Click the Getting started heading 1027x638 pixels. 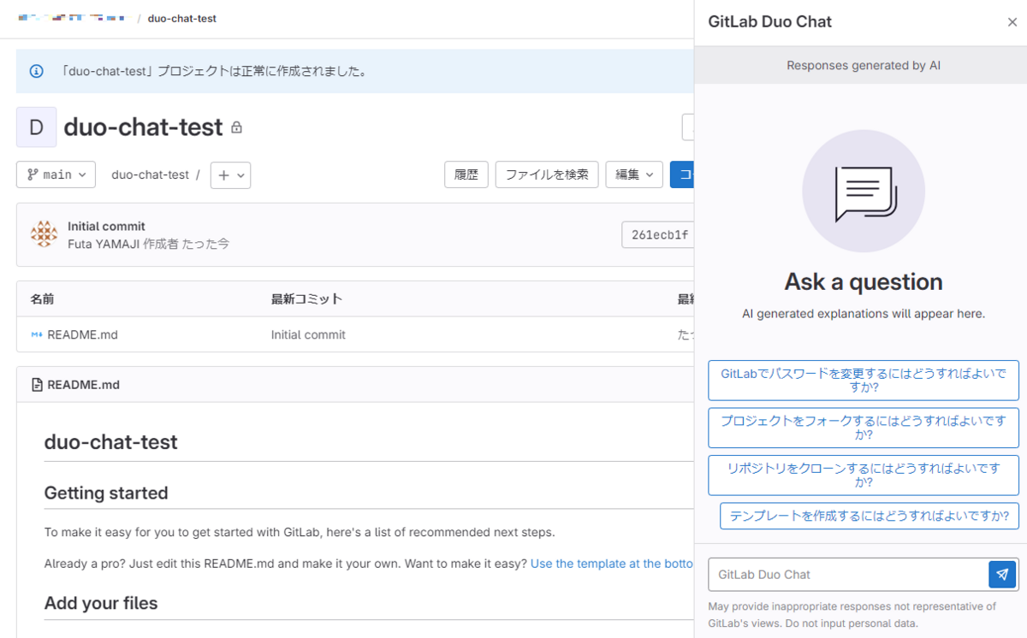click(x=106, y=493)
